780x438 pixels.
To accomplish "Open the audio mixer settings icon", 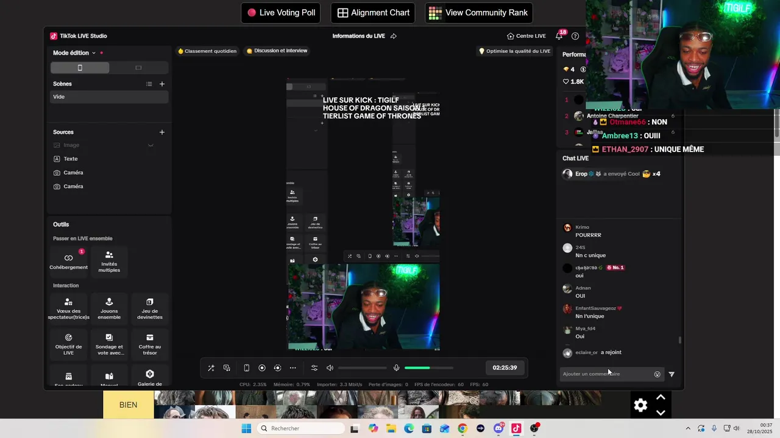I will pyautogui.click(x=314, y=368).
